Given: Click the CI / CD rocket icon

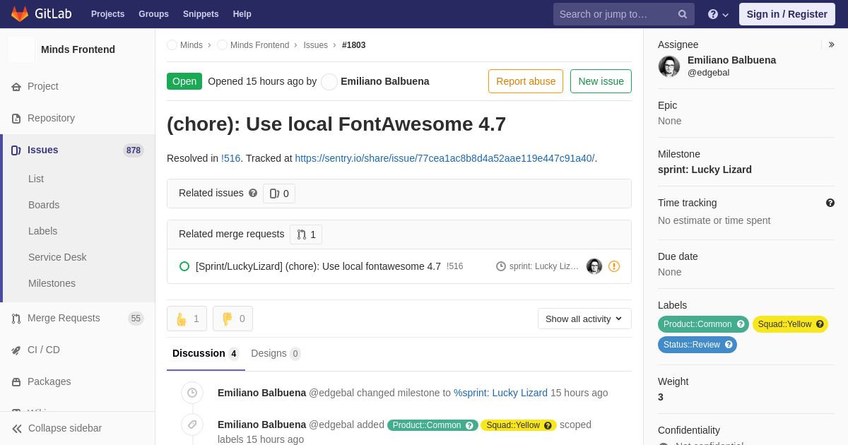Looking at the screenshot, I should 16,350.
